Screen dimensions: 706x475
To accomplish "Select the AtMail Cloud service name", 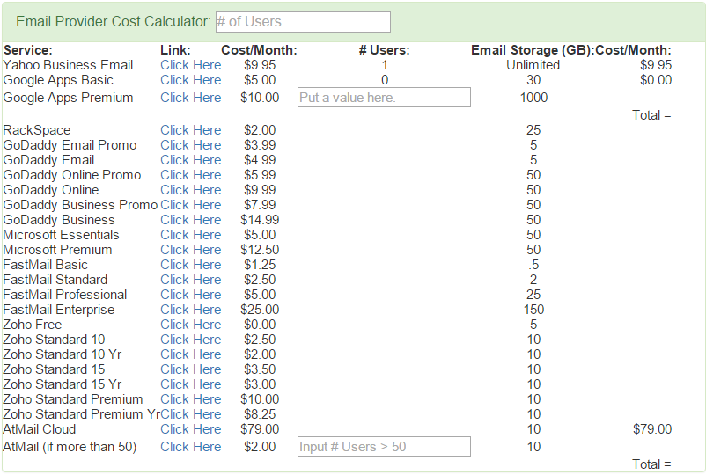I will [x=39, y=429].
